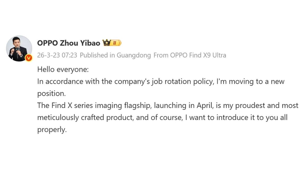Click the "From OPPO Find X9 Ultra" source
The height and width of the screenshot is (172, 306).
[190, 55]
